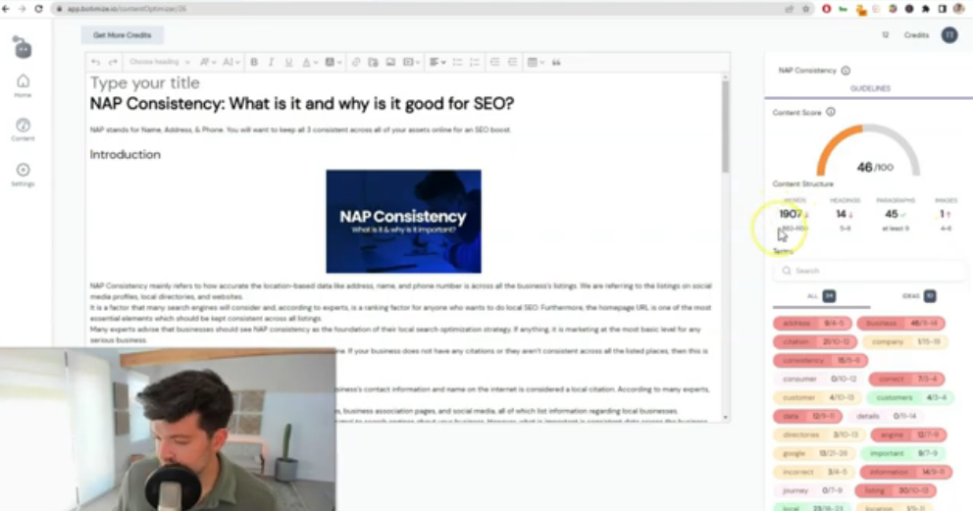
Task: Click the terms Search field
Action: pyautogui.click(x=869, y=271)
